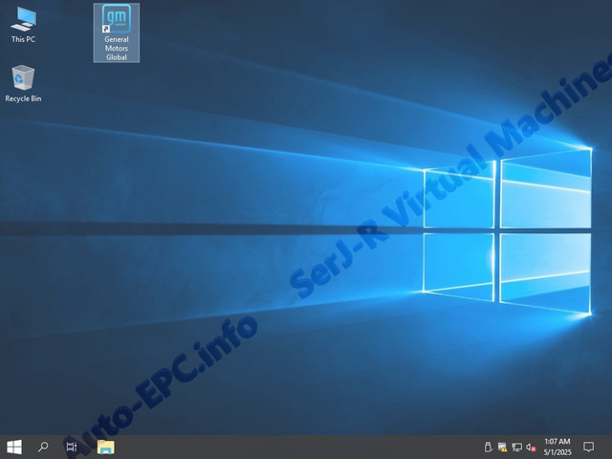Open the Action Center notifications icon

(x=589, y=447)
